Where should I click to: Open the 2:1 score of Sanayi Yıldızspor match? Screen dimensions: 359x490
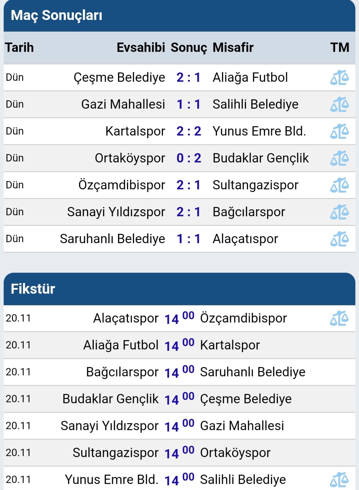point(188,212)
